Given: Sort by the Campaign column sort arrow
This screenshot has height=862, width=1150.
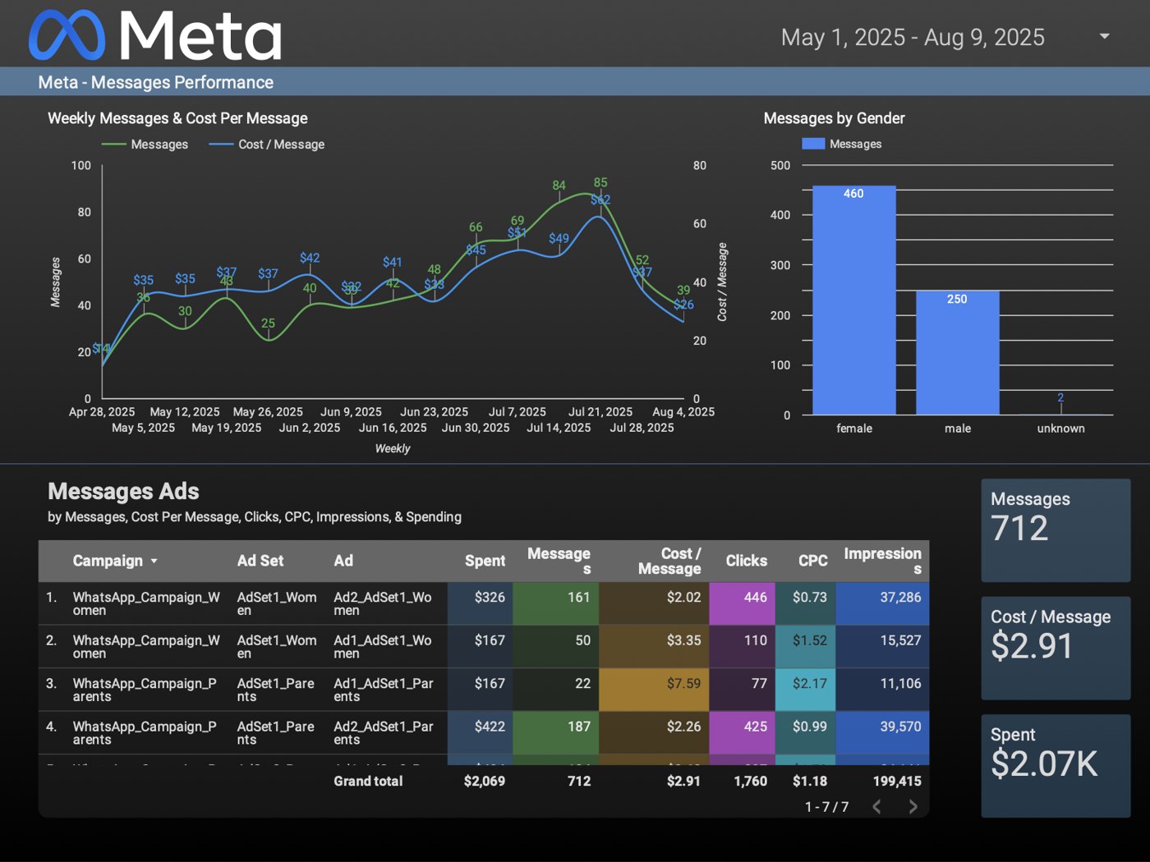Looking at the screenshot, I should [154, 562].
